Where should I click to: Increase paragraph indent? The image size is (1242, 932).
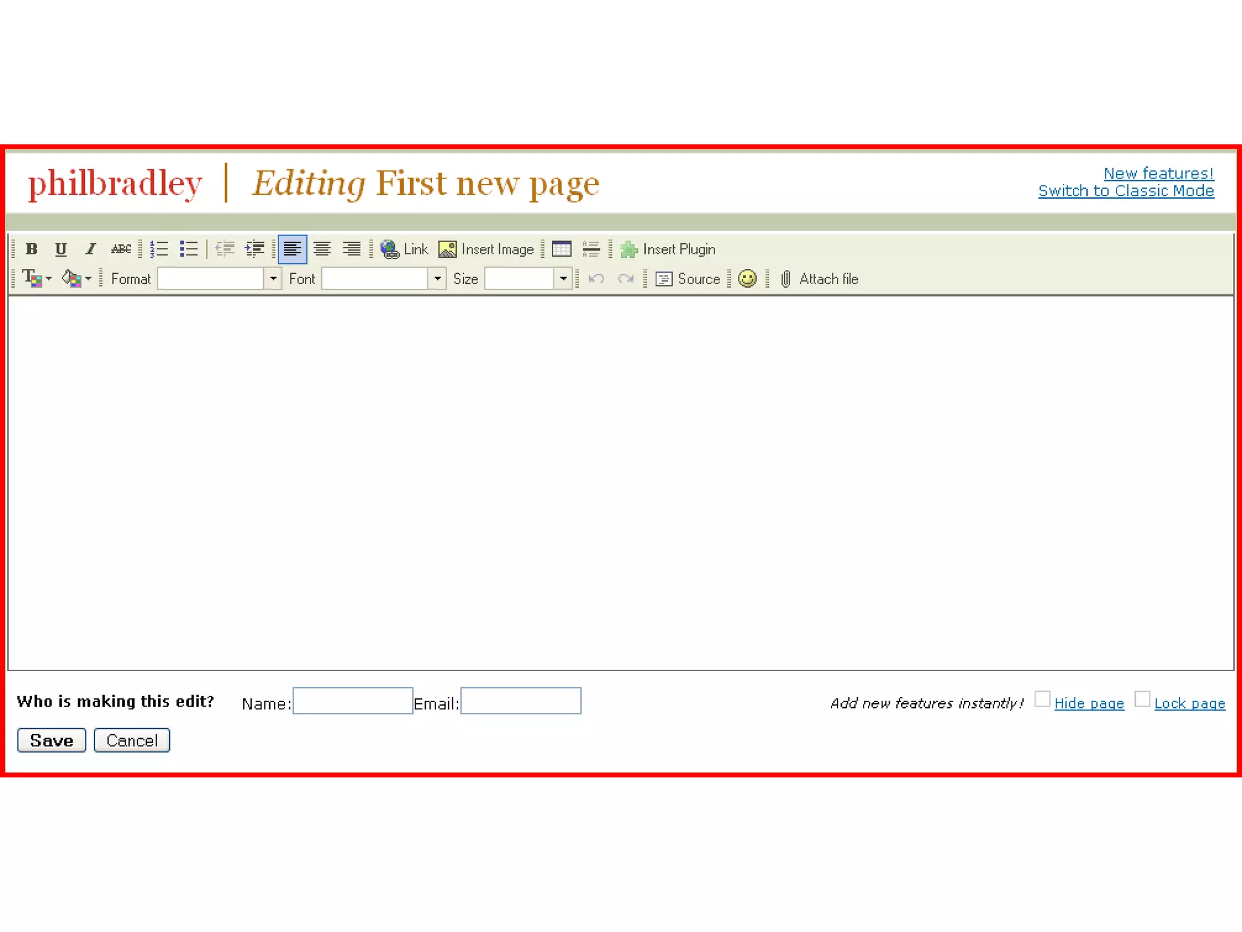(x=254, y=249)
